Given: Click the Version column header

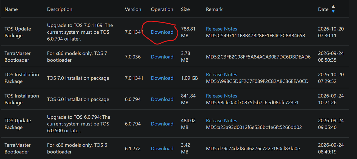Looking at the screenshot, I should click(x=133, y=9).
